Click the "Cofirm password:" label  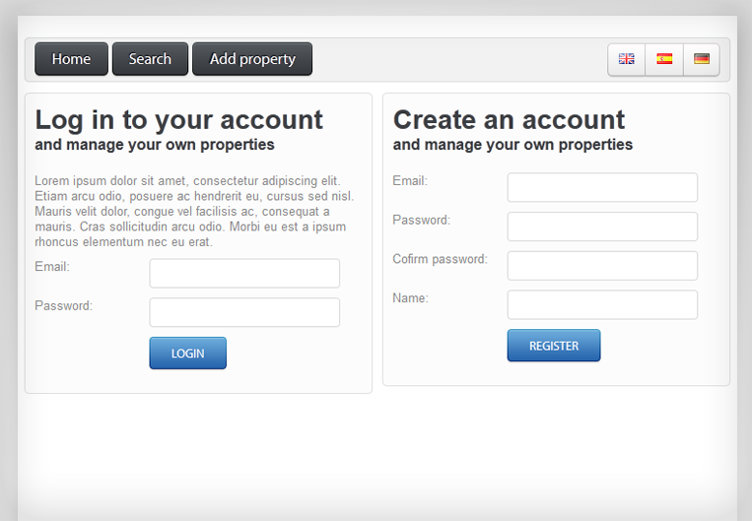(440, 259)
